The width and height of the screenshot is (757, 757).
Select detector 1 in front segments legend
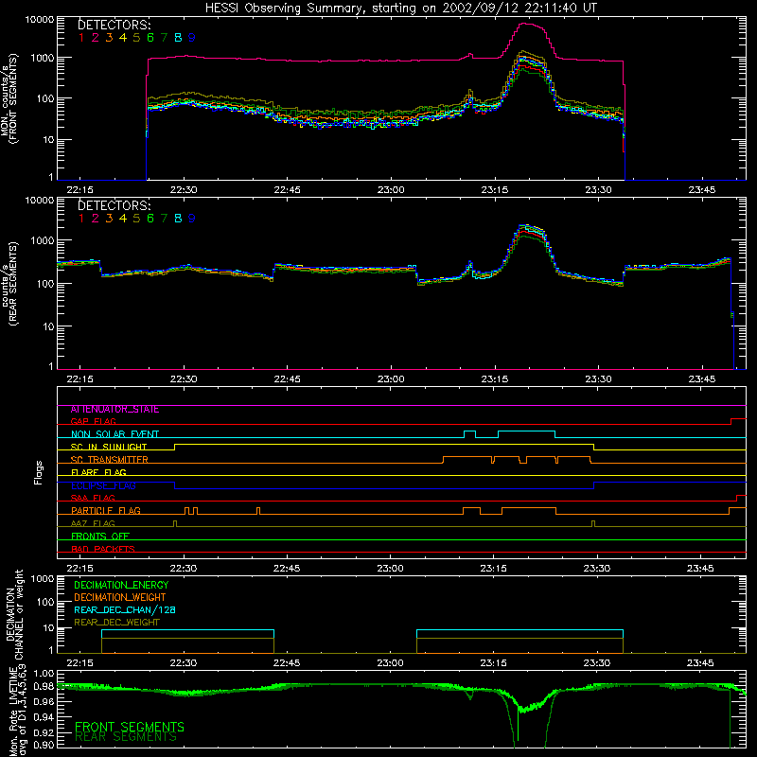click(81, 38)
